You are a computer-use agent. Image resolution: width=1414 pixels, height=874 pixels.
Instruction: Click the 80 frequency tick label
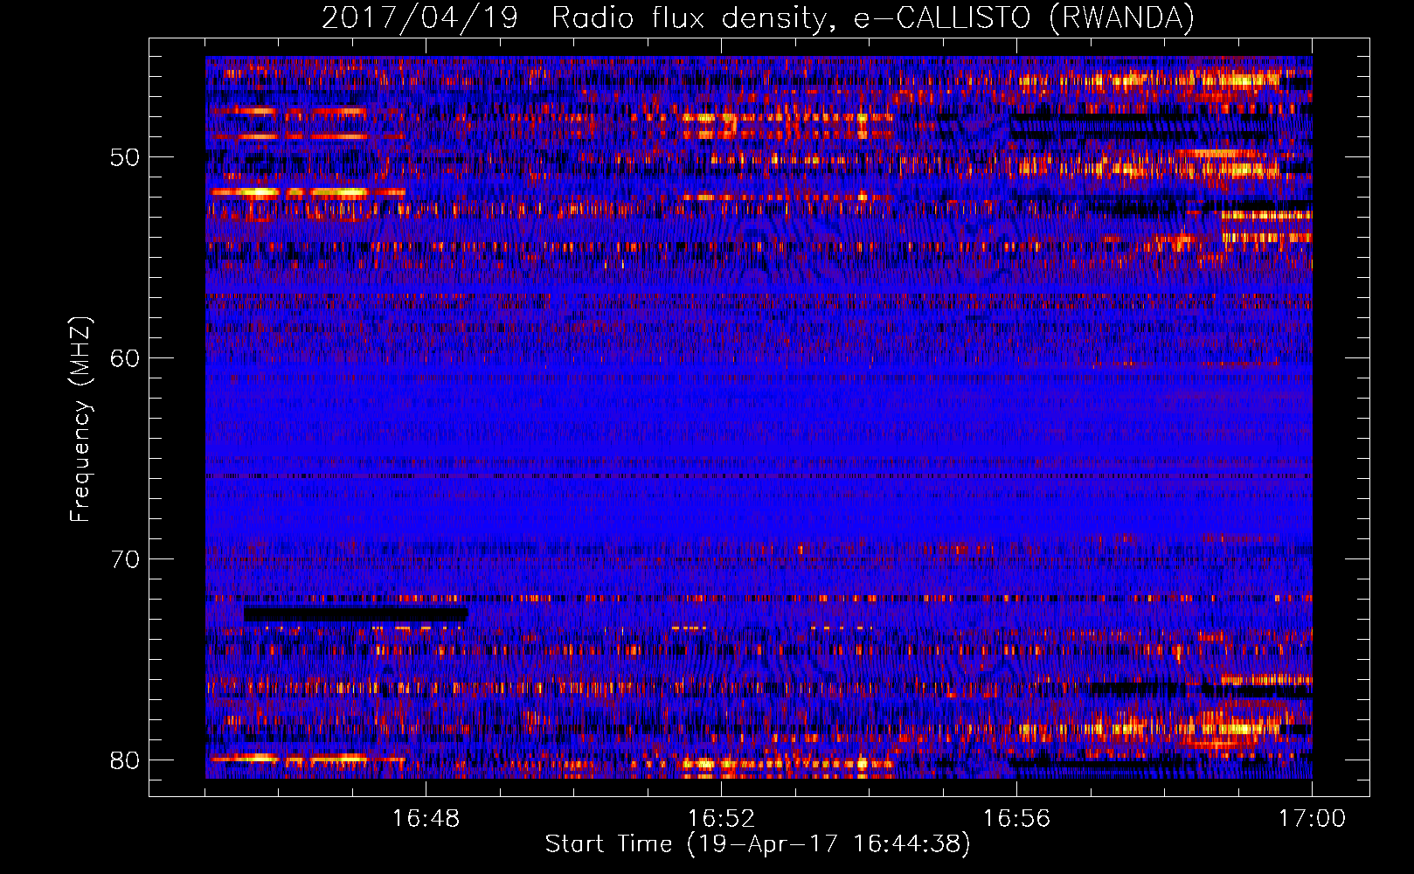pos(124,760)
